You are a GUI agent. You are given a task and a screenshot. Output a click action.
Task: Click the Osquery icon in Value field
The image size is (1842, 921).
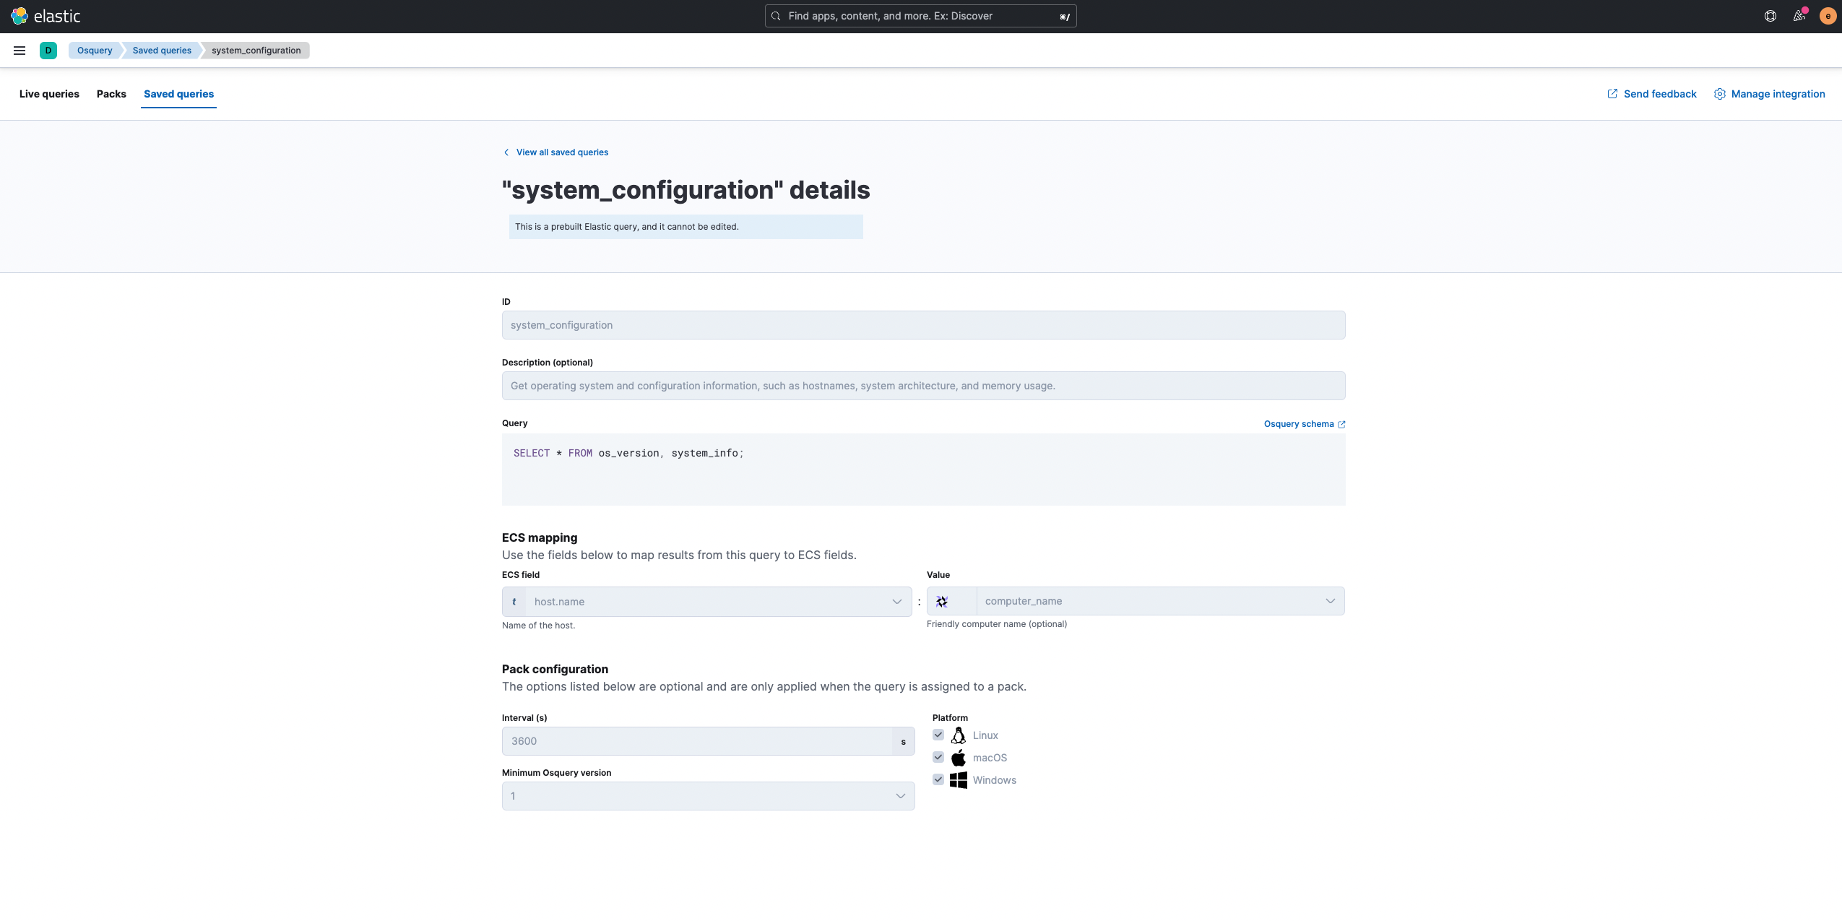942,602
